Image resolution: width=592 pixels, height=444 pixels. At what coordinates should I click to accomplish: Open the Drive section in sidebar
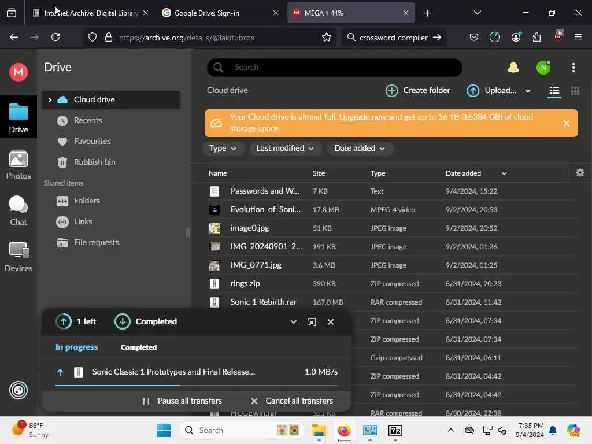[18, 118]
